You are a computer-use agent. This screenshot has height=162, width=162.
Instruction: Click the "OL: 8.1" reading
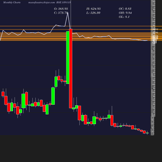pyautogui.click(x=124, y=17)
